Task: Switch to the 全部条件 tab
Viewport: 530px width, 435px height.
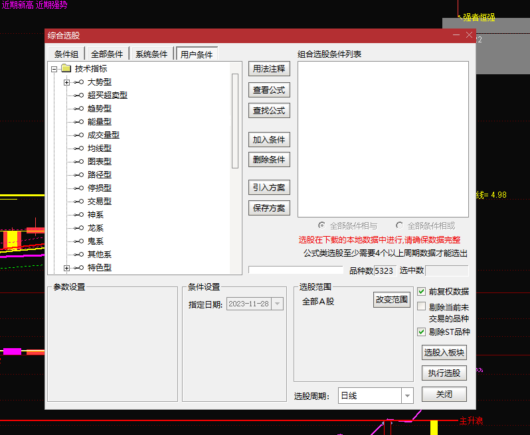Action: pos(107,54)
